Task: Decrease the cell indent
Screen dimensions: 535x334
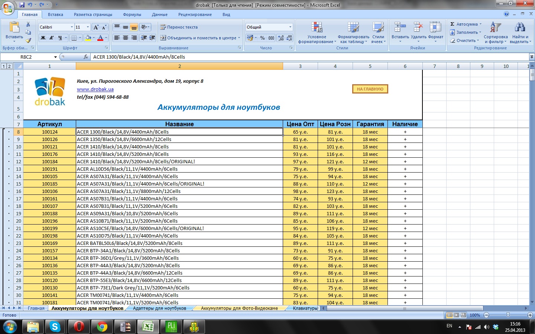Action: pyautogui.click(x=144, y=38)
